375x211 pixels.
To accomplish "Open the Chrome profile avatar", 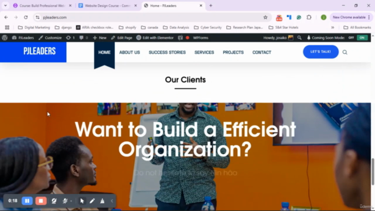I will pyautogui.click(x=323, y=17).
